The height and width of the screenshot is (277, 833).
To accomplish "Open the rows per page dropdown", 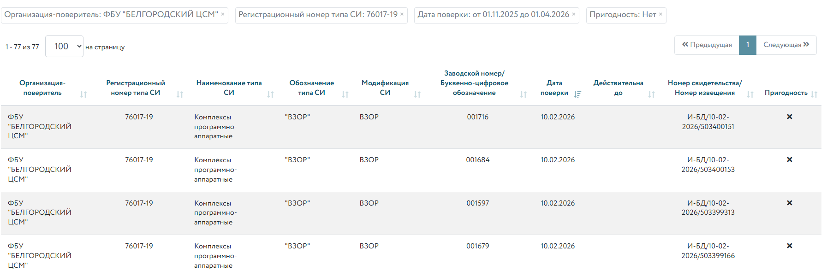I will point(64,47).
